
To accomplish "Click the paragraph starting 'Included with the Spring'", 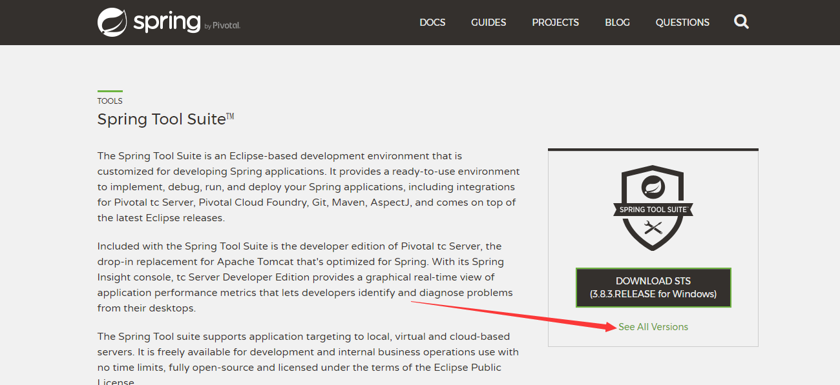I will 305,277.
